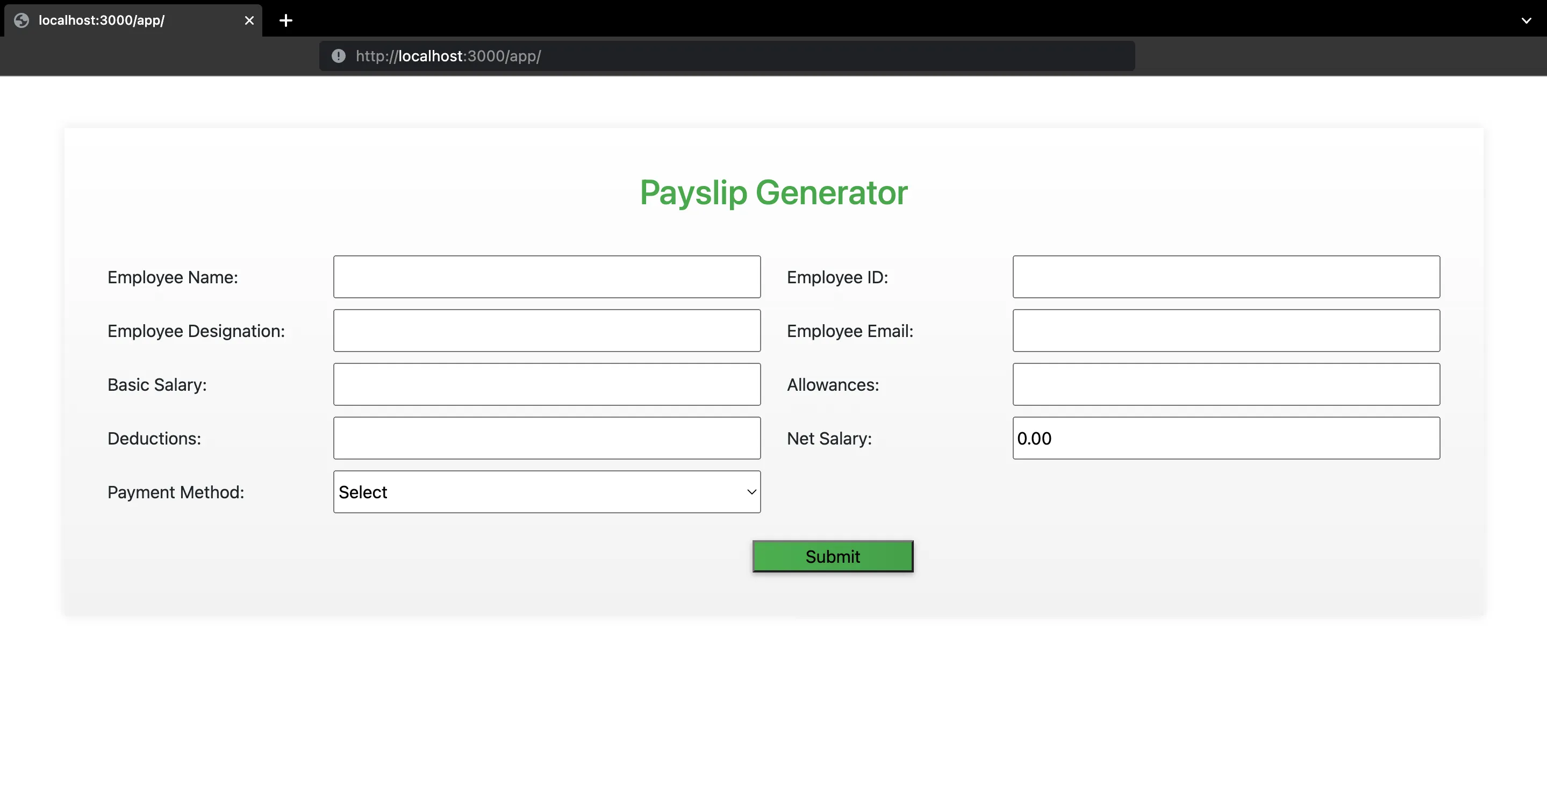Viewport: 1547px width, 788px height.
Task: Click the Payment Method: label
Action: tap(175, 492)
